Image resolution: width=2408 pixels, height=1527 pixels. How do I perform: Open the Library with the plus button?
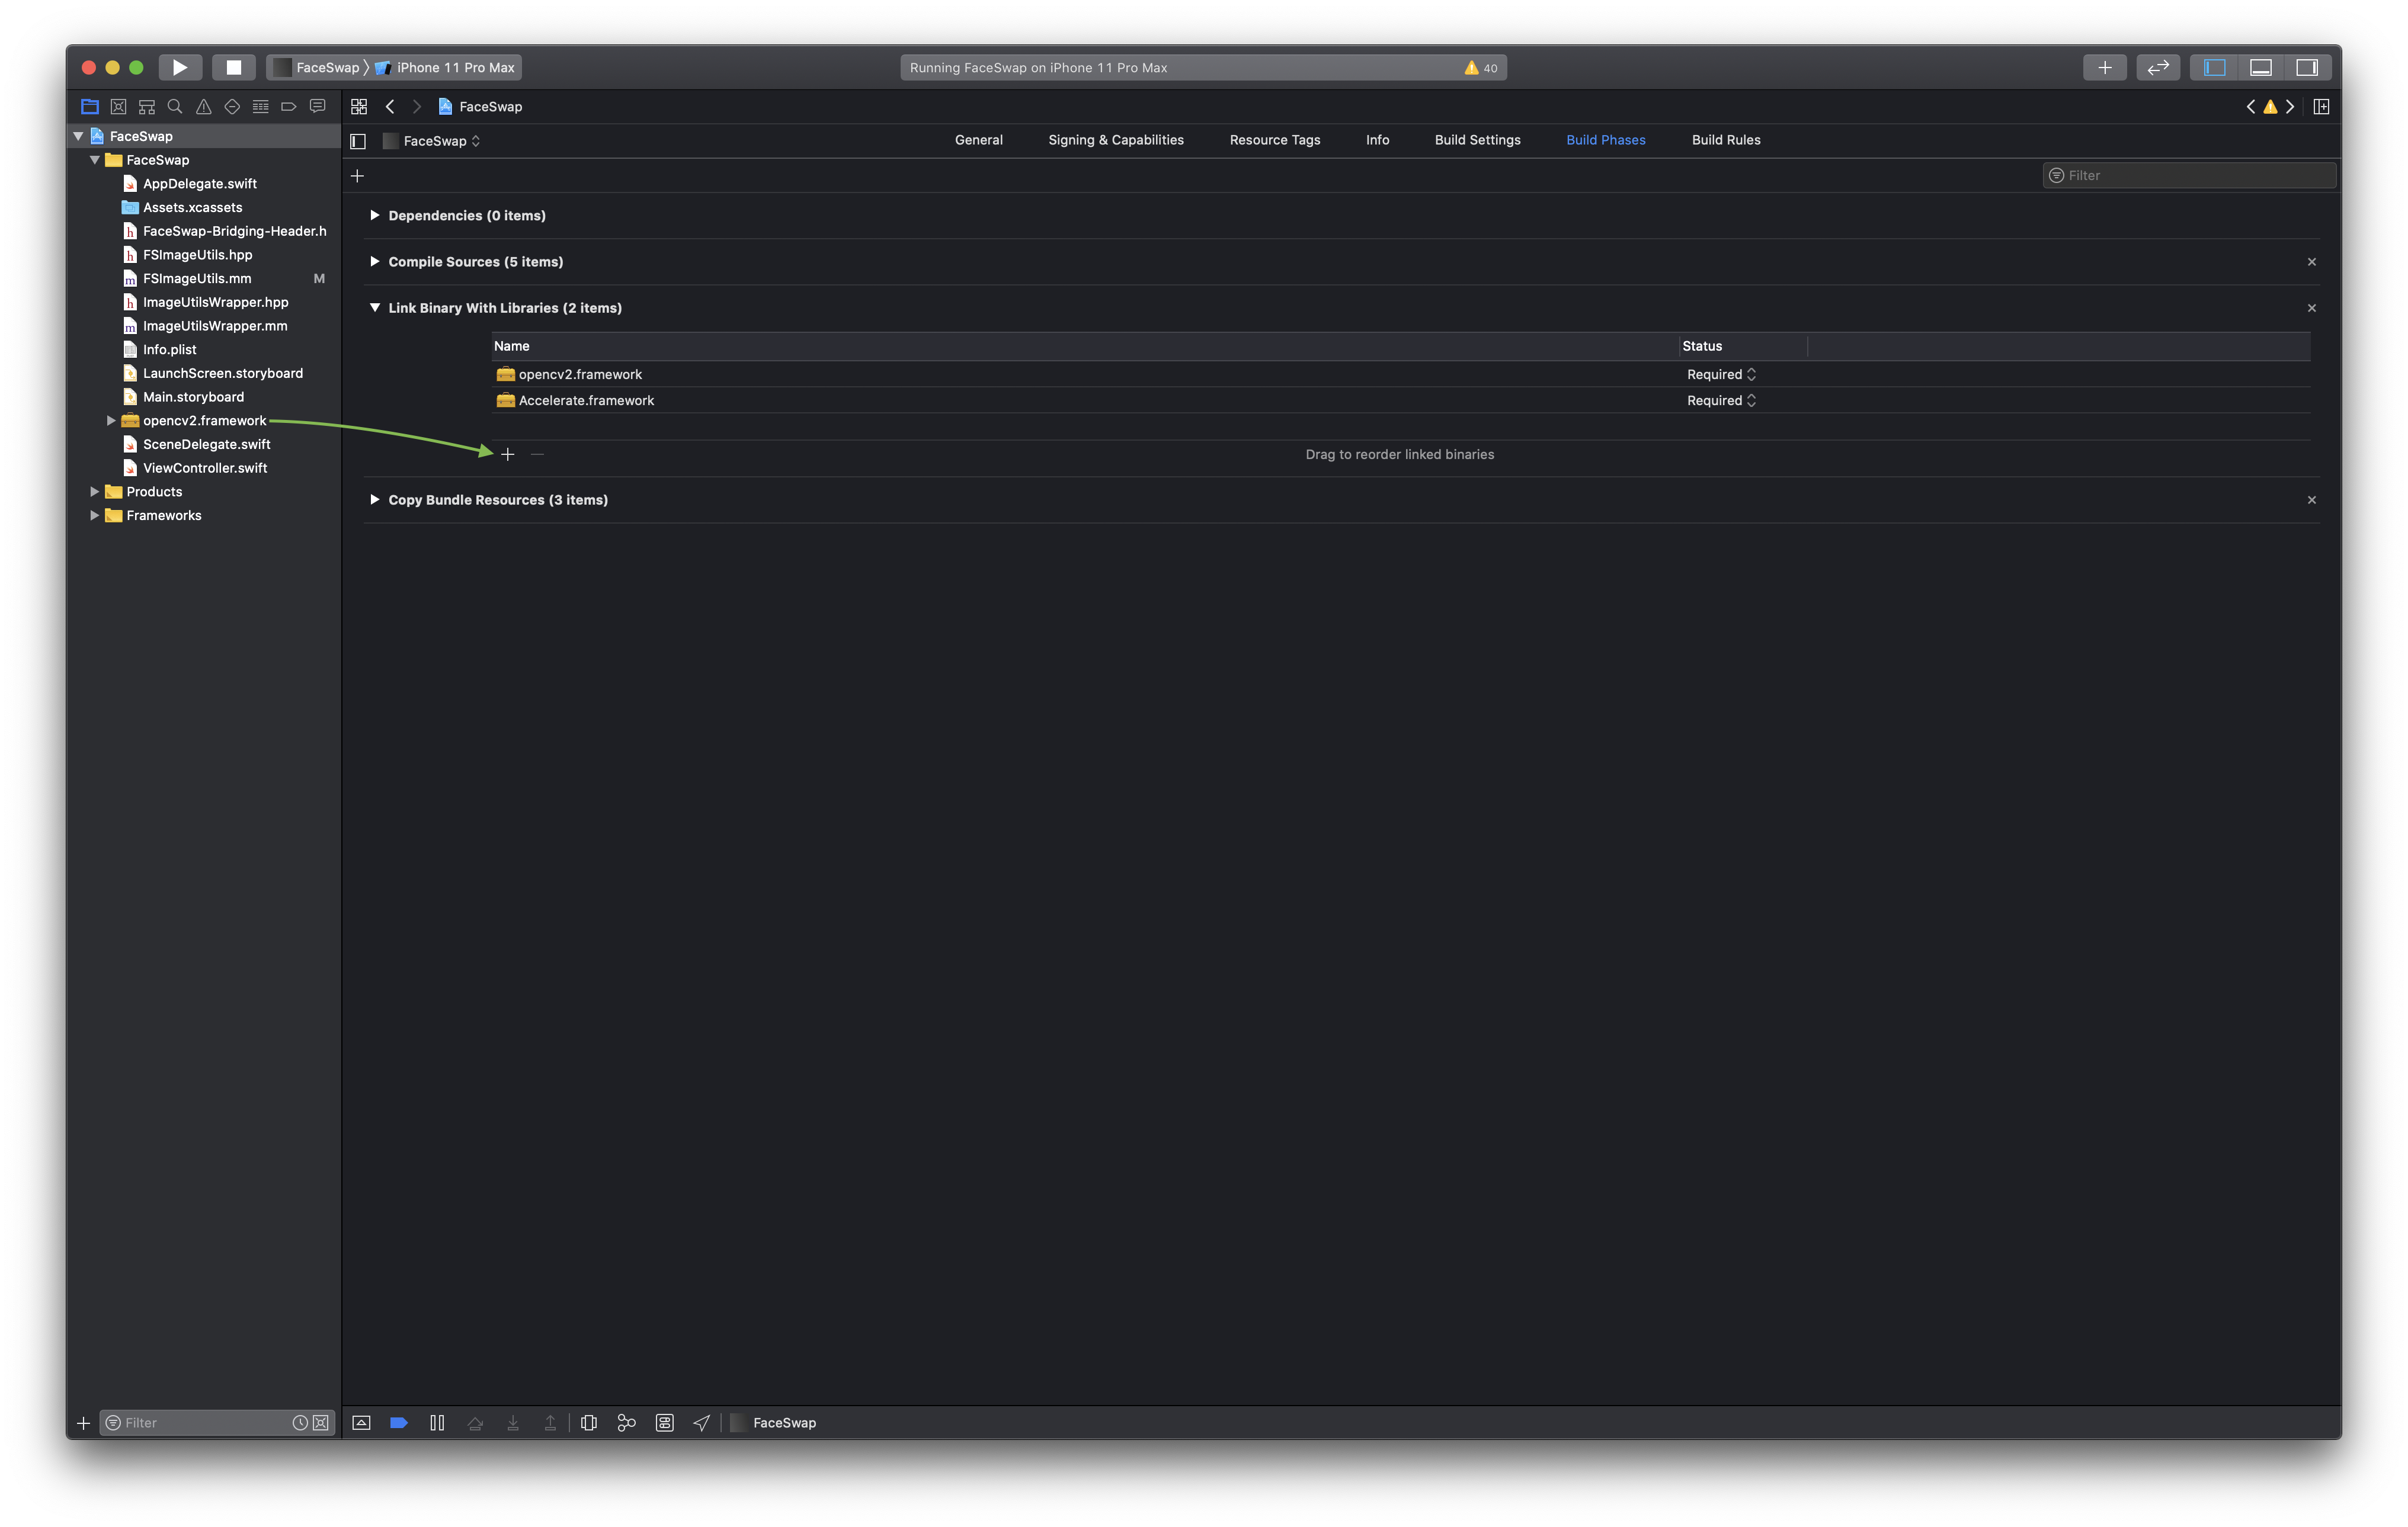coord(2104,67)
